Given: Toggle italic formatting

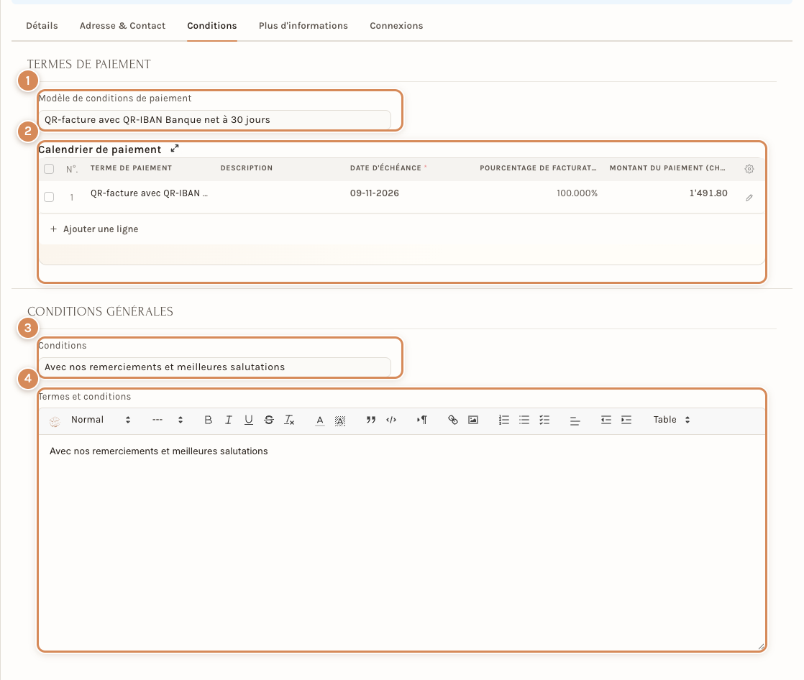Looking at the screenshot, I should [229, 420].
